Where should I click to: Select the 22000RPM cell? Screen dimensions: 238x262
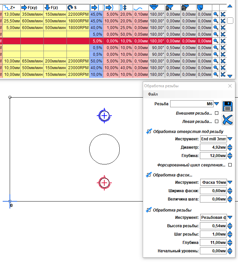point(78,14)
